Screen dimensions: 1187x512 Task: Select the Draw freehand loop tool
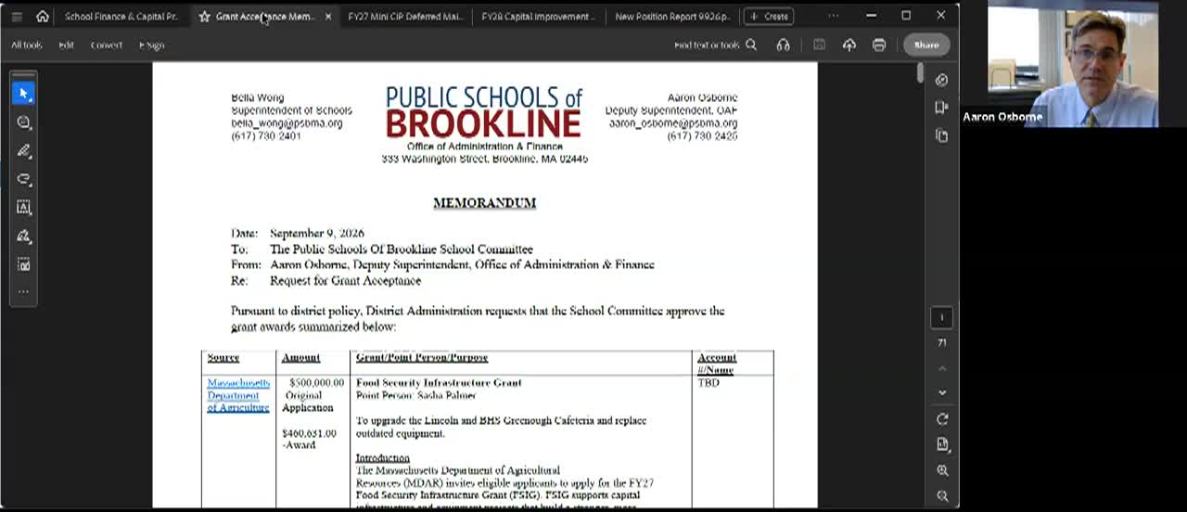tap(24, 179)
